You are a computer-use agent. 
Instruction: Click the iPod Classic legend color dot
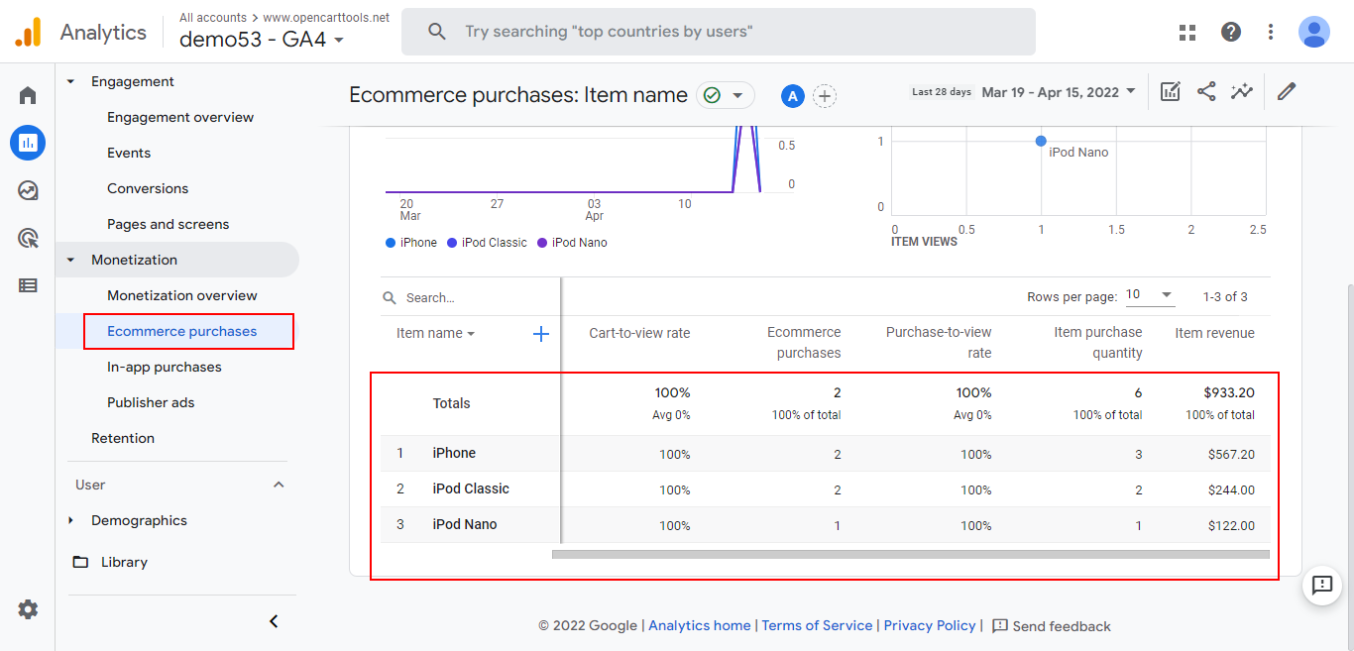click(x=452, y=243)
